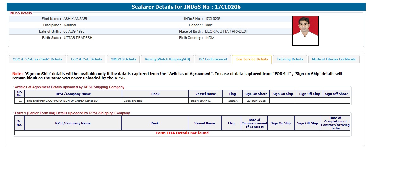Switch to the Training Details tab
This screenshot has width=401, height=174.
tap(290, 59)
